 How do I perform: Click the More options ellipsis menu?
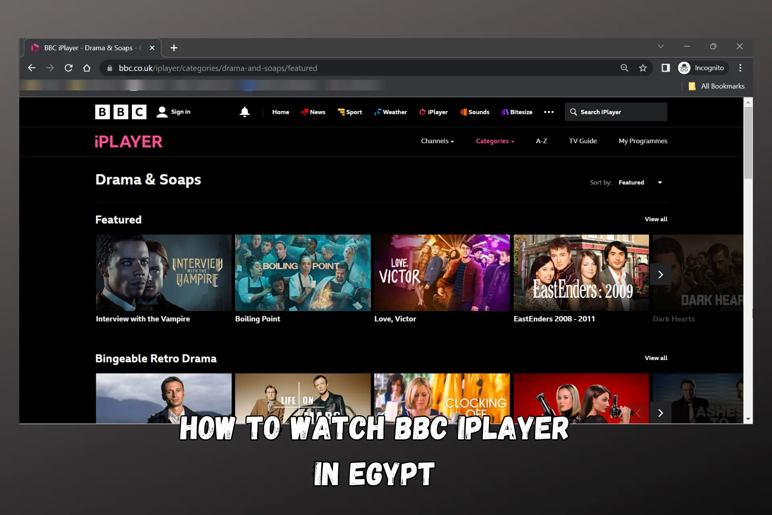tap(548, 111)
